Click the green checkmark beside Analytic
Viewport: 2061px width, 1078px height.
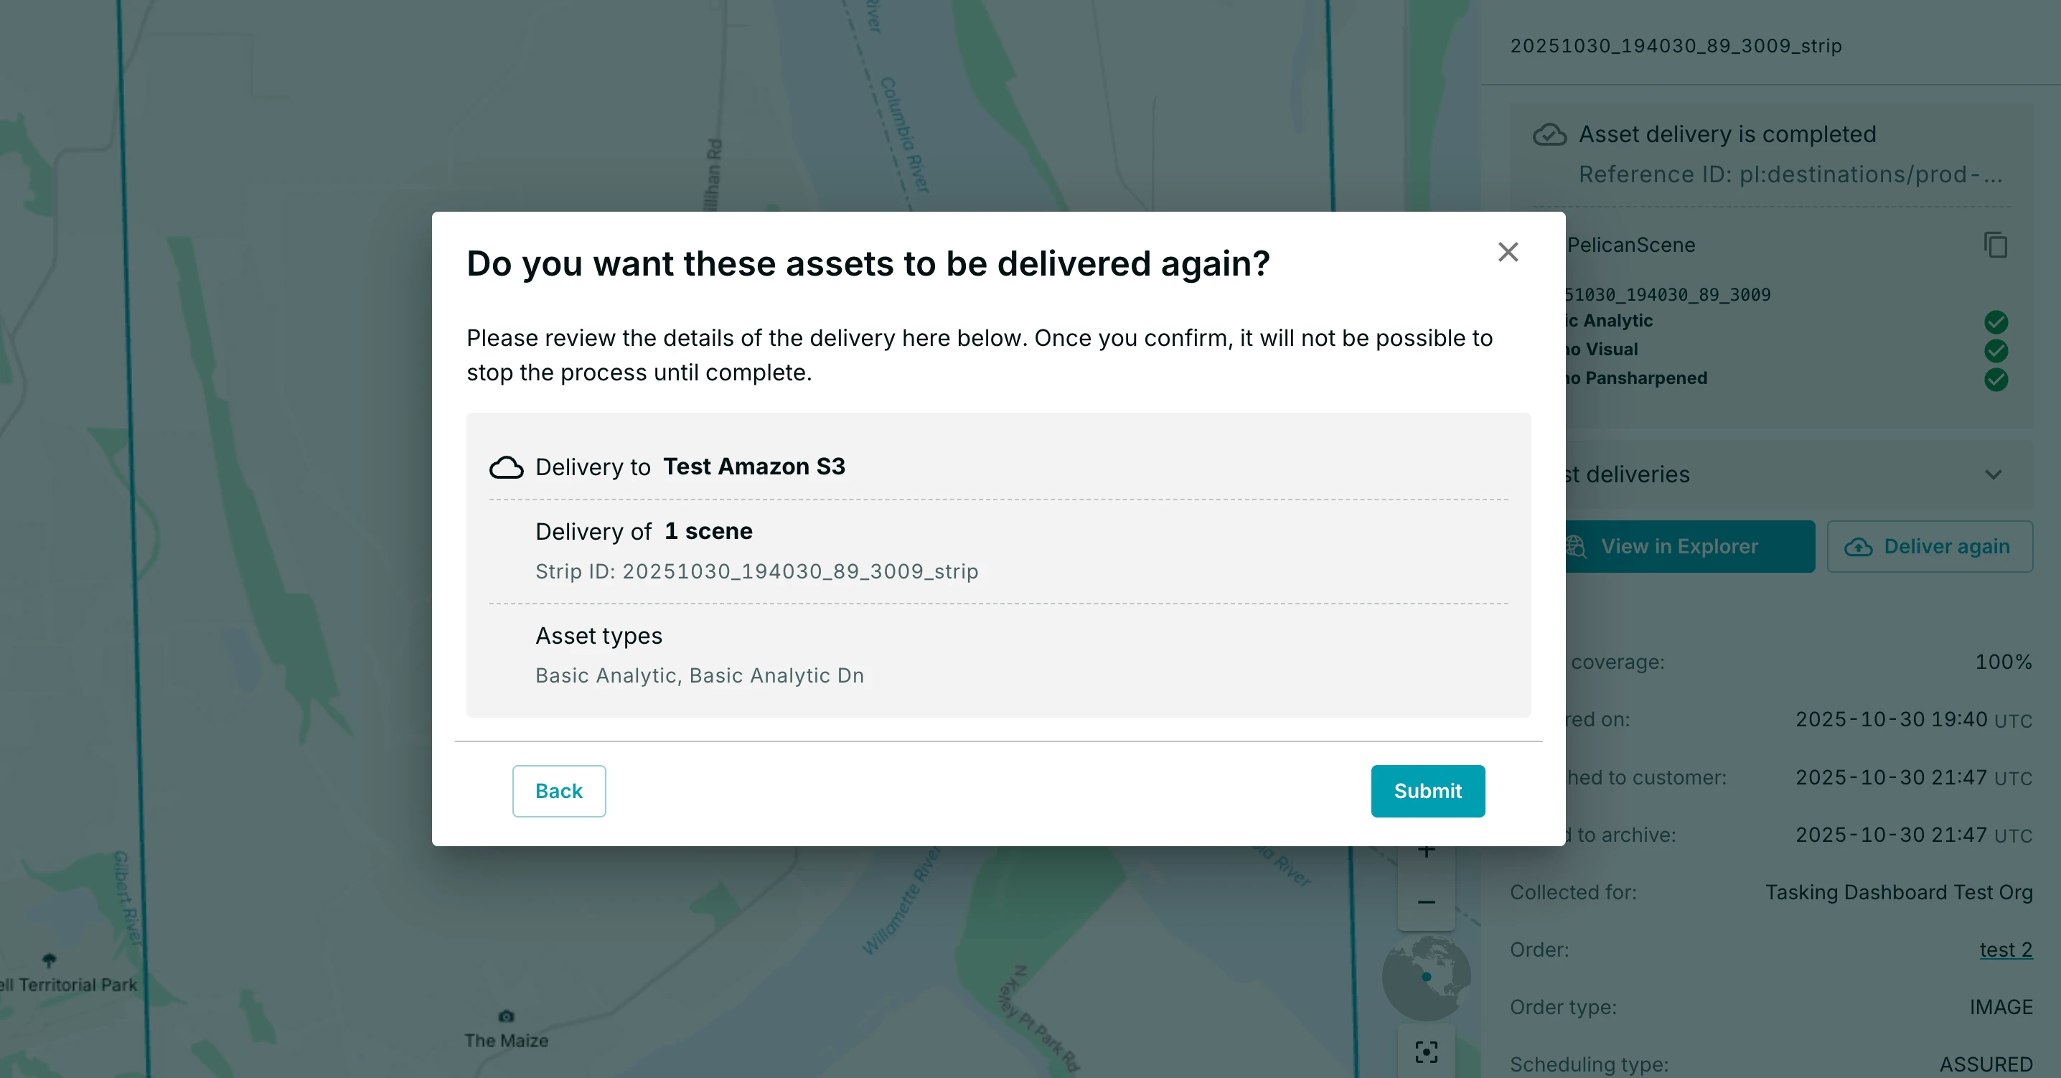click(x=1996, y=322)
